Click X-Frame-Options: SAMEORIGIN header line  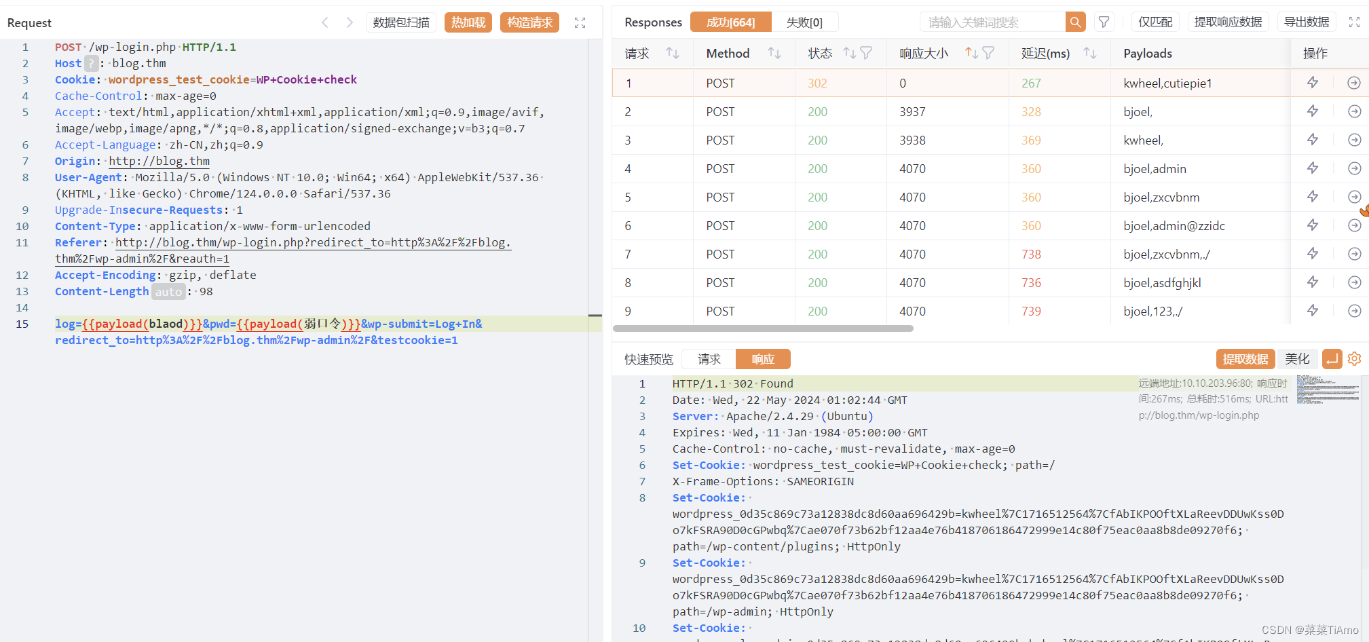pos(763,481)
